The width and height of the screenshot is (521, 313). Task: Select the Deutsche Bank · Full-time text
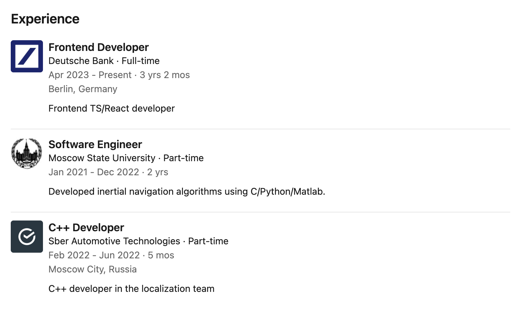(x=104, y=61)
